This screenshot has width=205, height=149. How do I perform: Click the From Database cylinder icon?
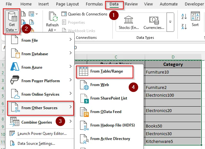click(x=15, y=53)
